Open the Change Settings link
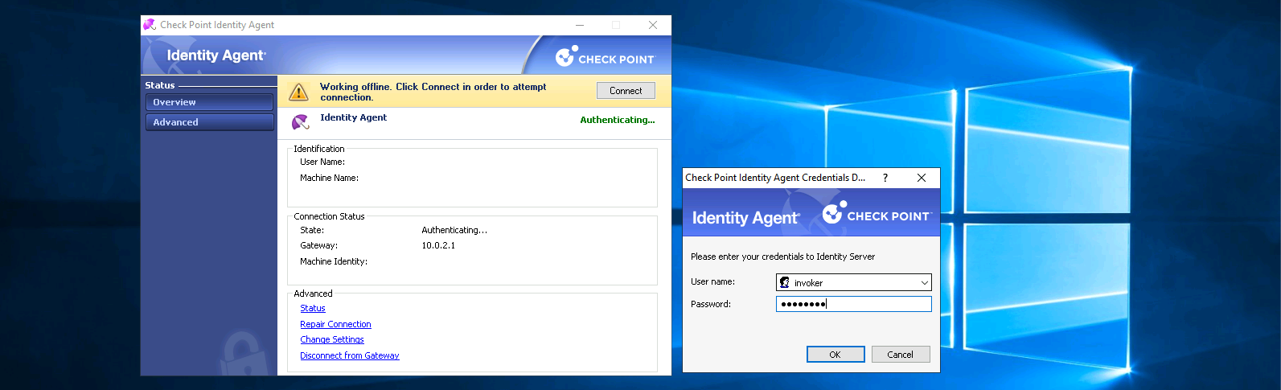 [331, 340]
